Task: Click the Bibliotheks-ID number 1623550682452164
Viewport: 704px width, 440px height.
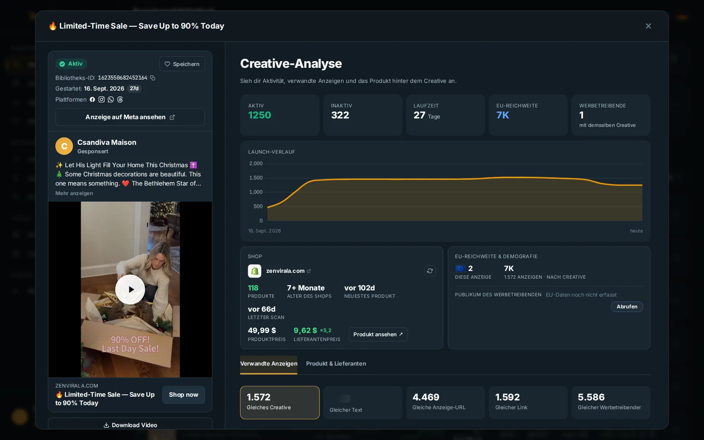Action: [122, 78]
